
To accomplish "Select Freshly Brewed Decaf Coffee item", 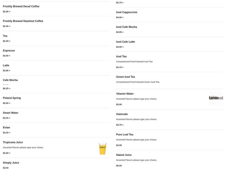I will click(x=21, y=7).
